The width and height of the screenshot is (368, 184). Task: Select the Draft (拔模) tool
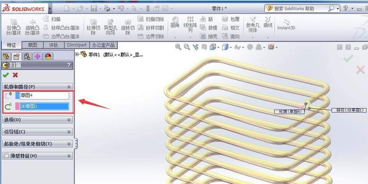209,28
